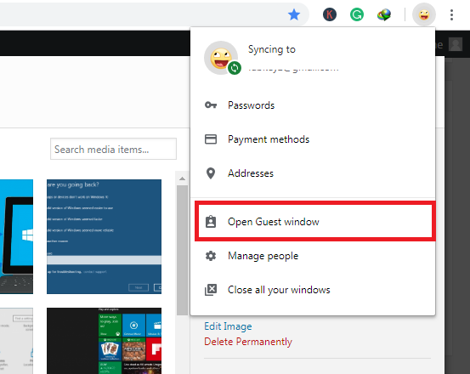The image size is (470, 374).
Task: Open Chrome's three-dot menu
Action: coord(451,14)
